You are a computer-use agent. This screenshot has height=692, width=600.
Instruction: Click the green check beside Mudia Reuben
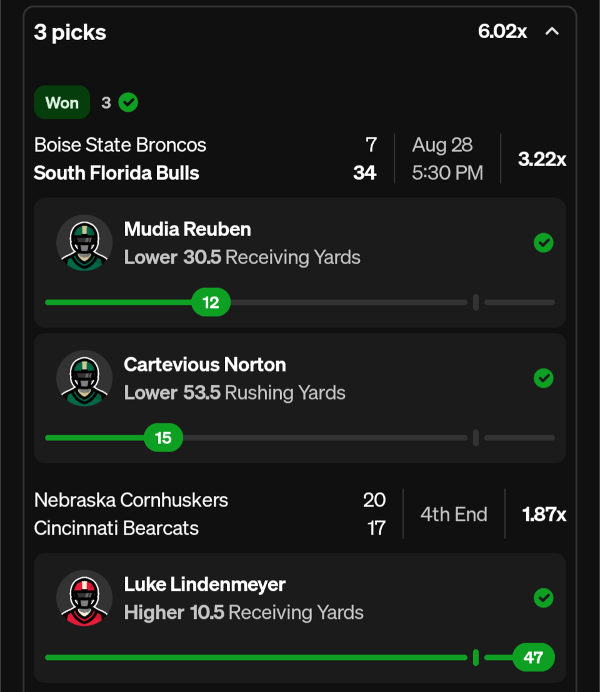544,243
